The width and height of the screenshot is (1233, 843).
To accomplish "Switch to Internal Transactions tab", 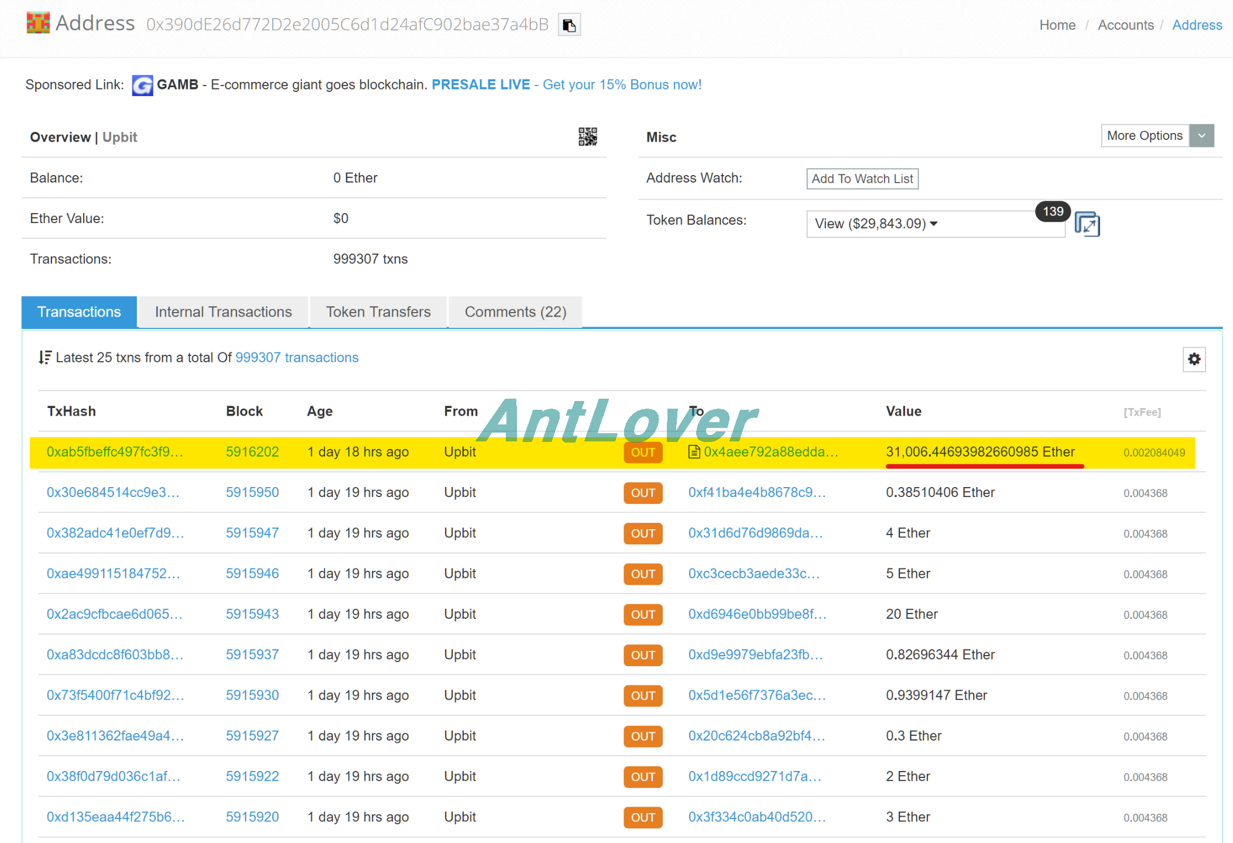I will pyautogui.click(x=223, y=312).
